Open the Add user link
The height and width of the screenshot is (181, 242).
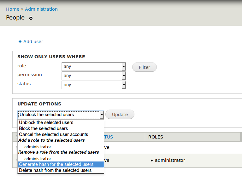33,42
